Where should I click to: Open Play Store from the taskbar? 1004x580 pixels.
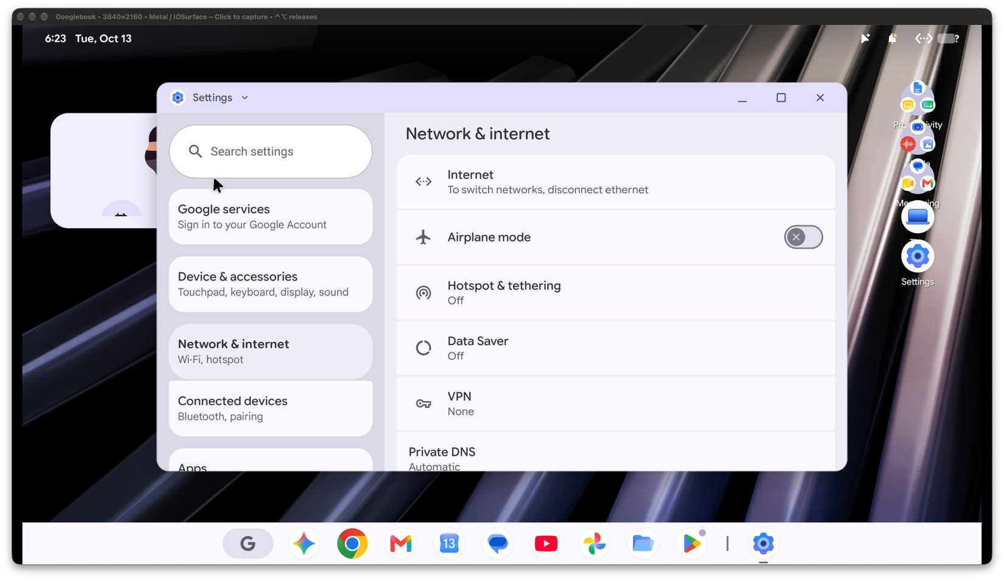coord(691,543)
